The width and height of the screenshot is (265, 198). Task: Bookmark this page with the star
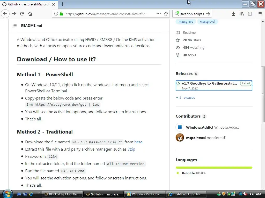166,14
